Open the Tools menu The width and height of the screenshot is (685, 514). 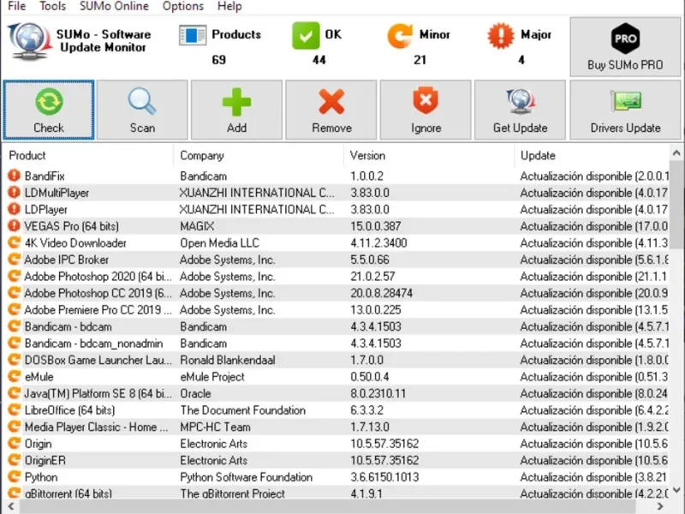pyautogui.click(x=52, y=6)
